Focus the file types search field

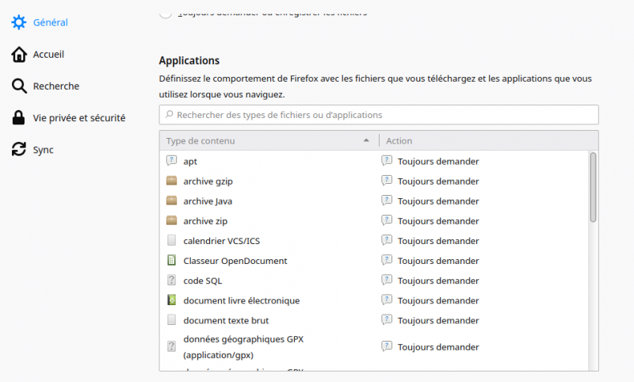tap(379, 115)
